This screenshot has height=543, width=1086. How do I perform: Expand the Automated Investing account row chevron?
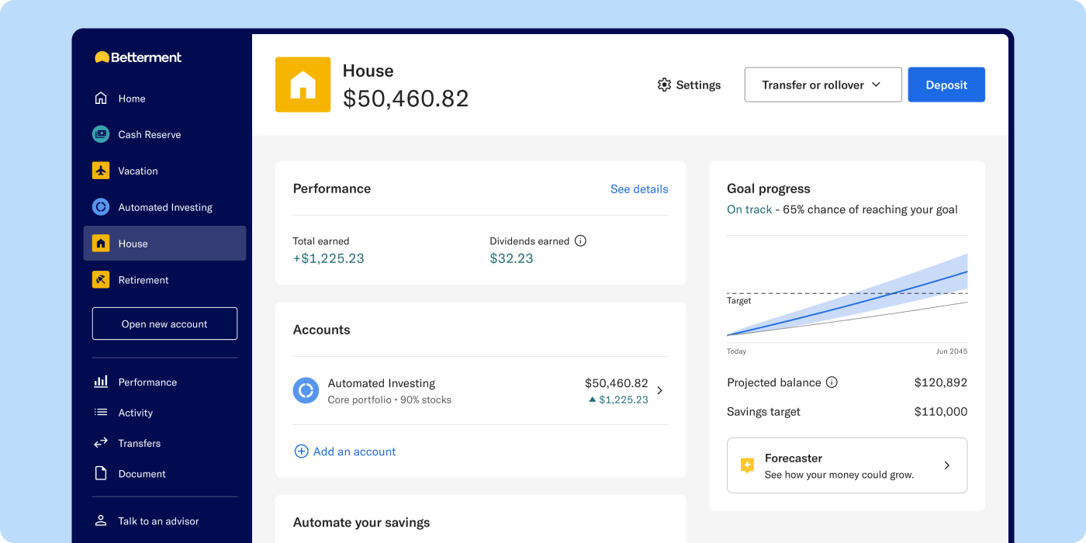pyautogui.click(x=660, y=390)
